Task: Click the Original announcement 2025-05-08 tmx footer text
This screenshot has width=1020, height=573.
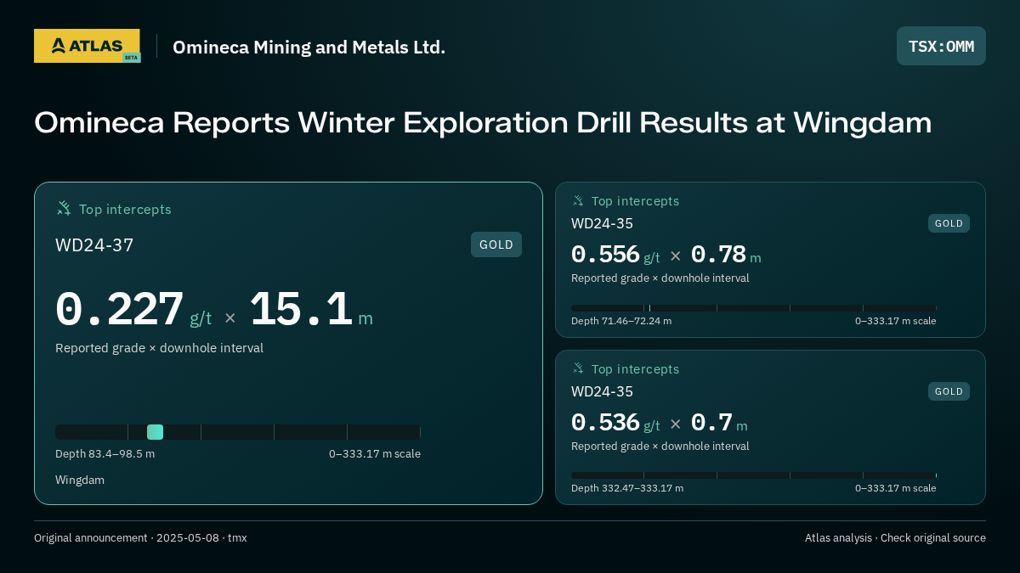Action: tap(140, 538)
